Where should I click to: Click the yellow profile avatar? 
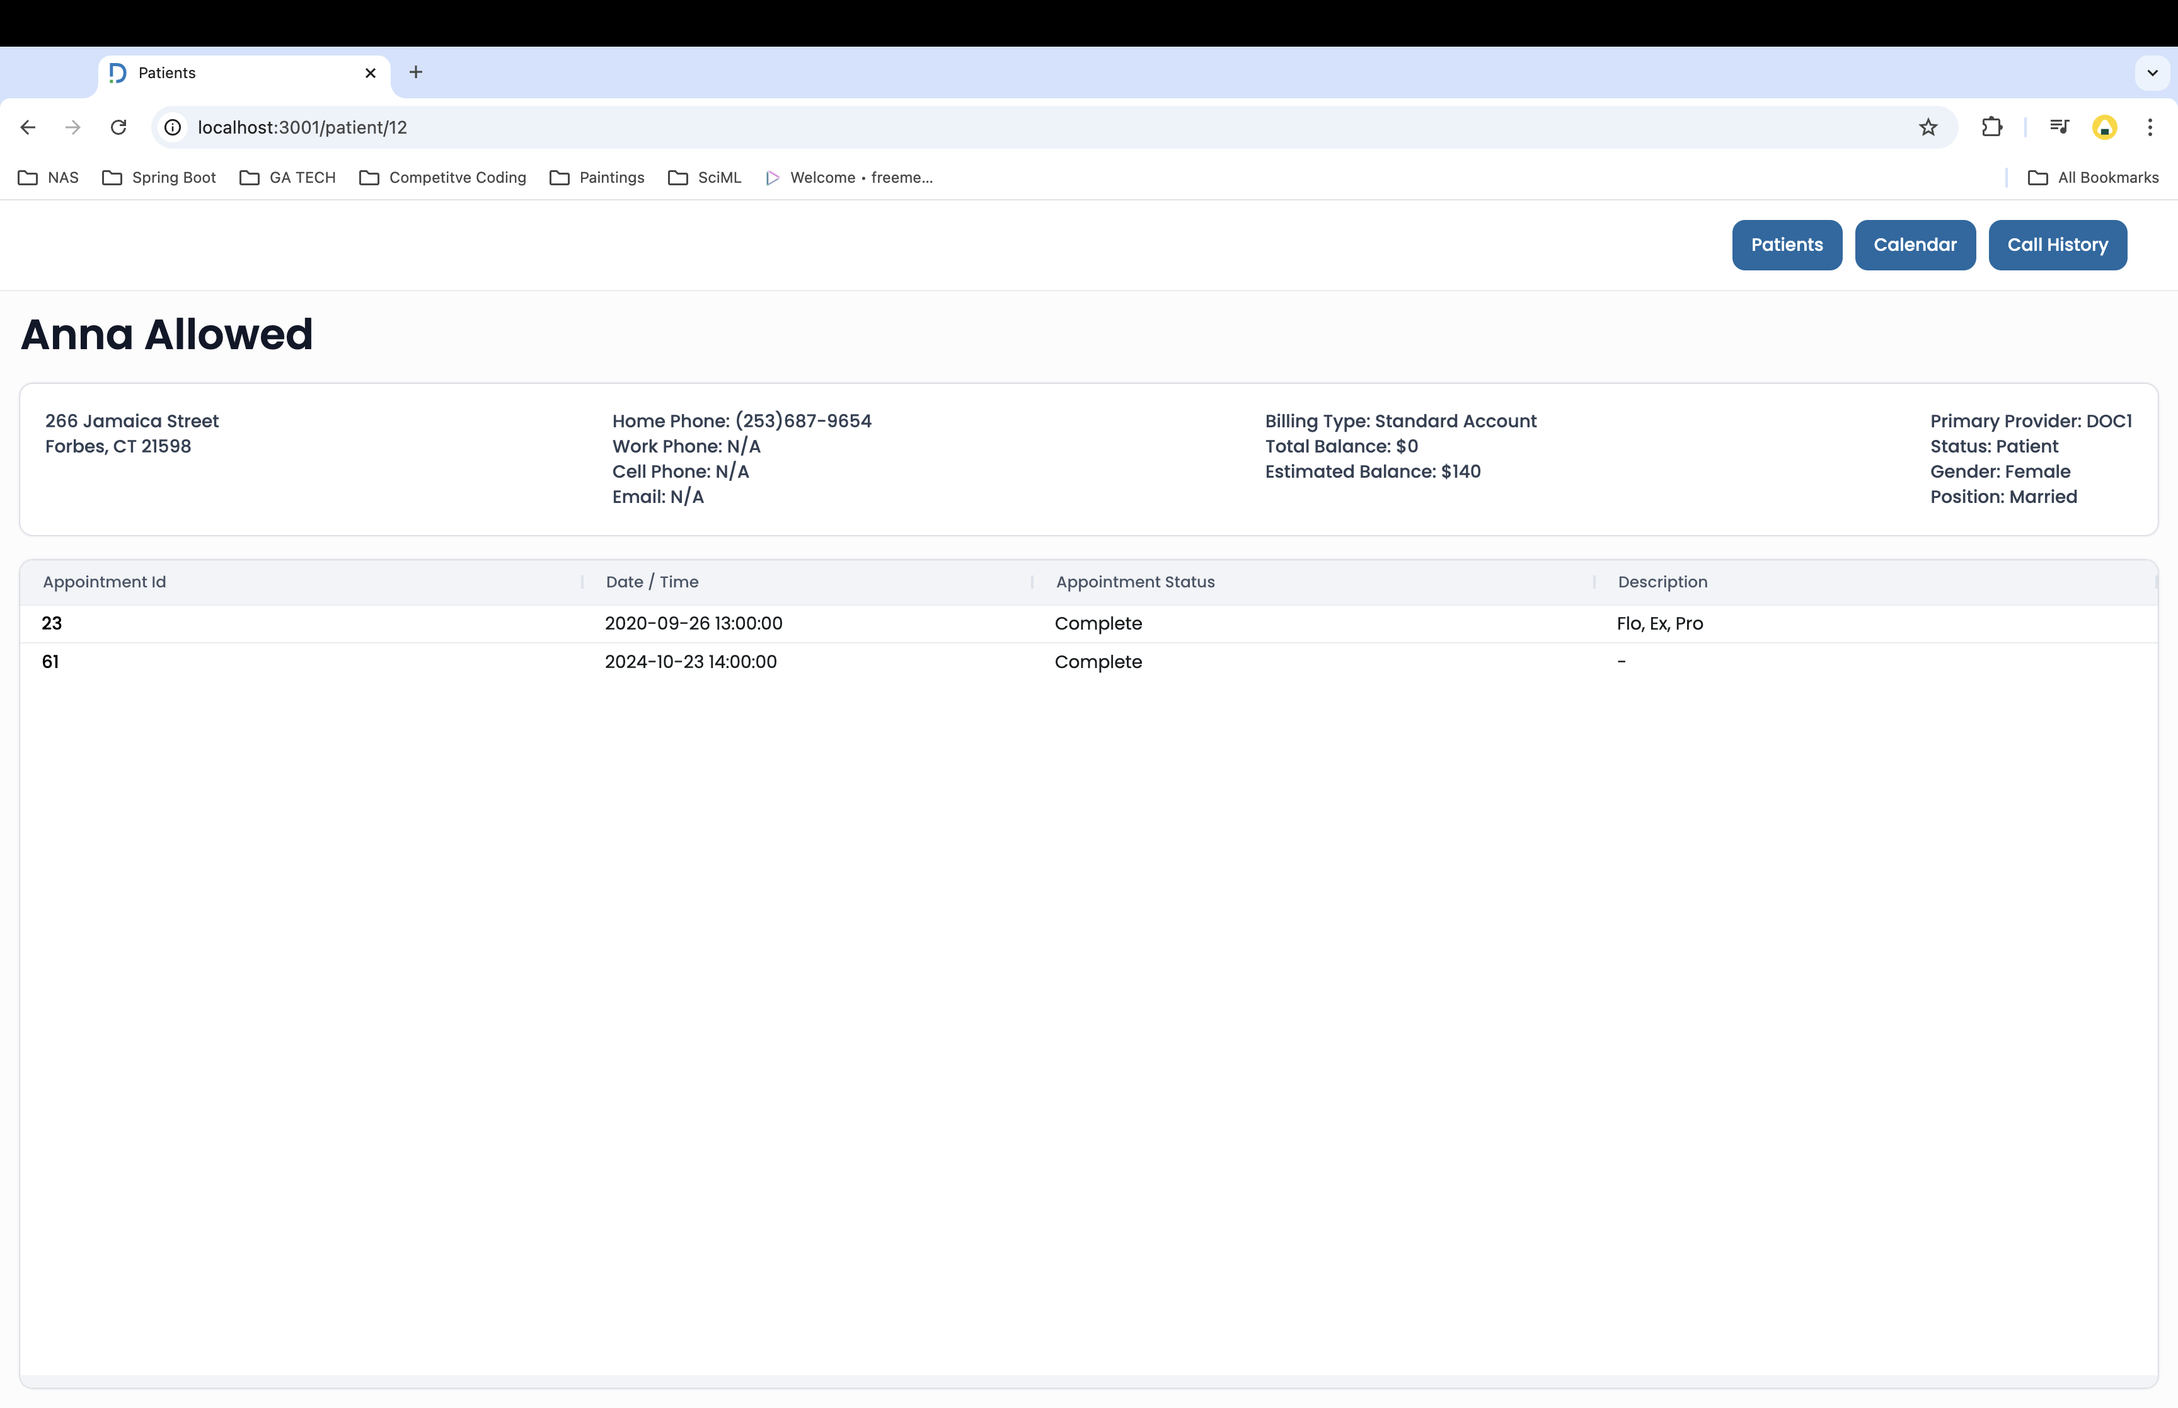point(2104,127)
